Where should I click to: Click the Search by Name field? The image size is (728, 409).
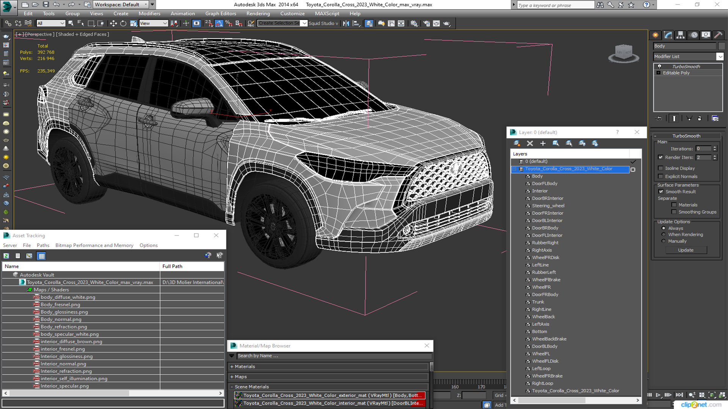[334, 356]
